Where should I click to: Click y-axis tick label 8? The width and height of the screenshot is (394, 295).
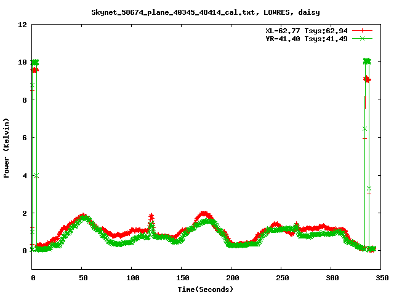click(25, 100)
